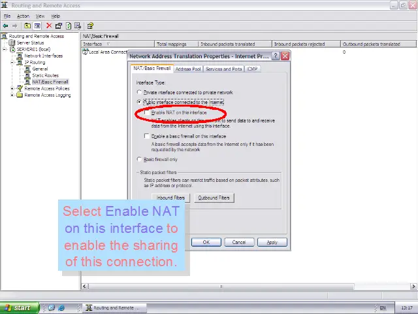Sort by Outbound packets translated column
418x314 pixels.
coord(378,44)
